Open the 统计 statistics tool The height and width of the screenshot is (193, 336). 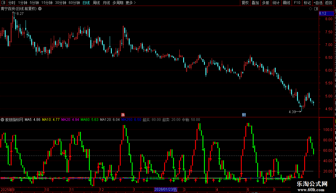pyautogui.click(x=276, y=3)
